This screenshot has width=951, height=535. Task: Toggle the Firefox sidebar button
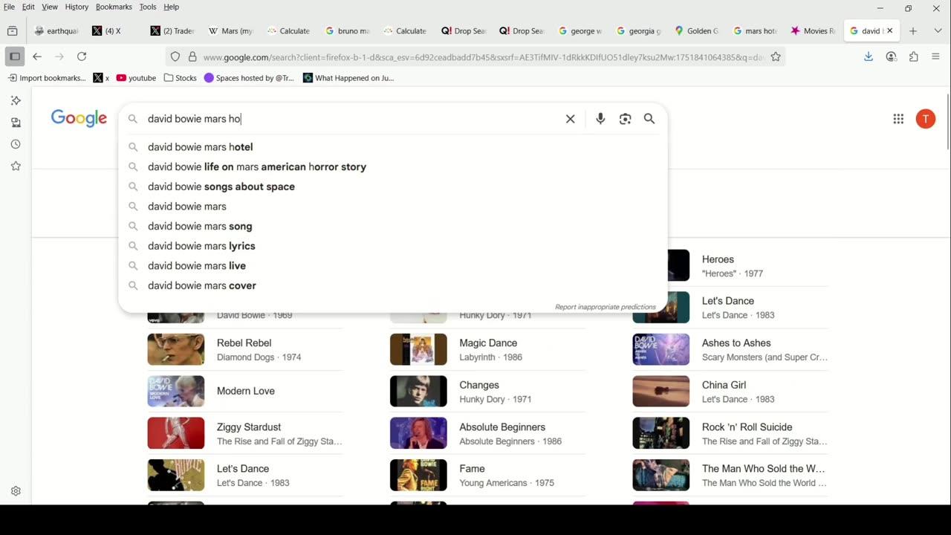14,56
